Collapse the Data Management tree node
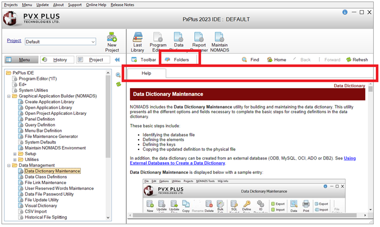 (8, 165)
